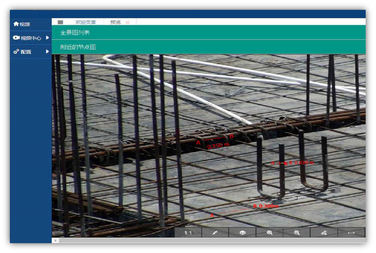Click the rectangle icon in bottom toolbar
The image size is (376, 253).
point(351,232)
